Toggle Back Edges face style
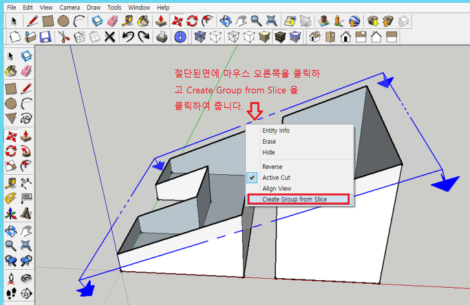Screen dimensions: 470x305 click(x=215, y=37)
